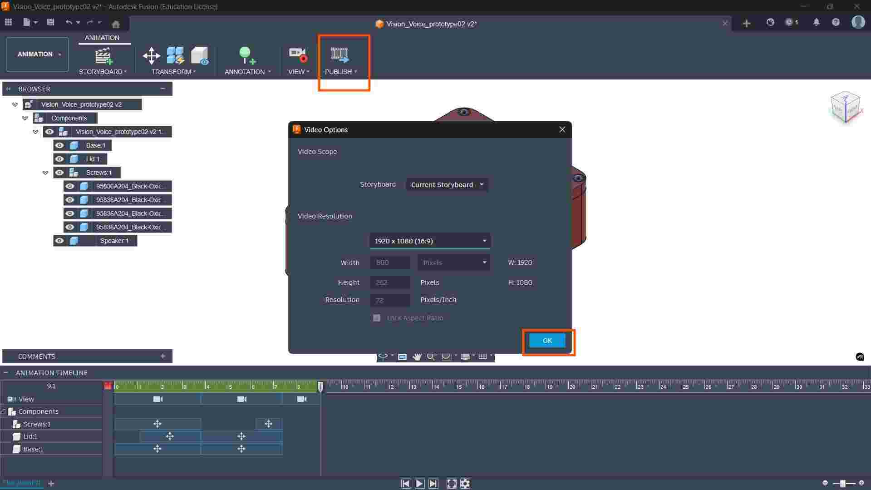The width and height of the screenshot is (871, 490).
Task: Toggle visibility of Base:1
Action: click(x=59, y=145)
